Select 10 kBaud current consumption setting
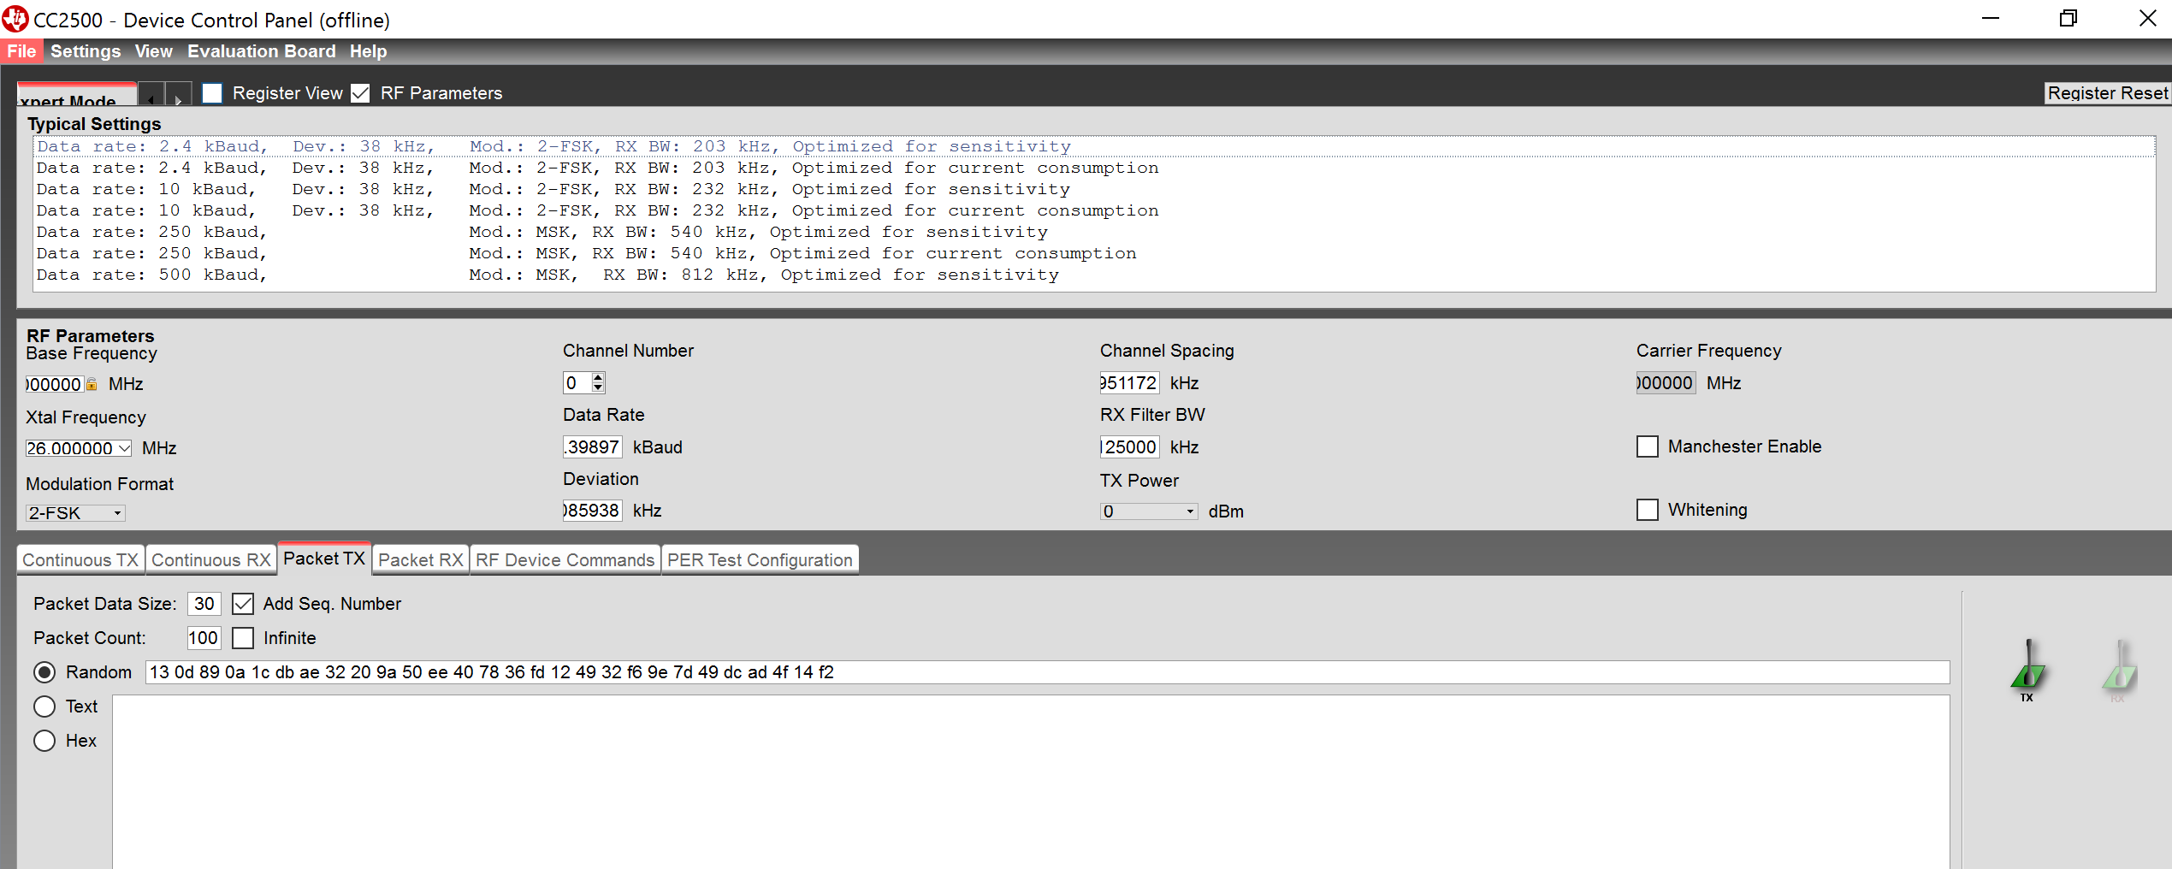Screen dimensions: 2172x869 coord(1093,210)
